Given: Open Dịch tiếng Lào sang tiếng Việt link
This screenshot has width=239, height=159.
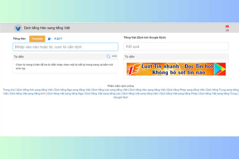Looking at the screenshot, I should [110, 90].
